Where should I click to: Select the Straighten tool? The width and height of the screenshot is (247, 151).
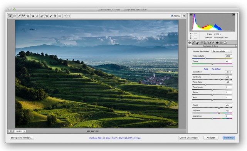[37, 16]
